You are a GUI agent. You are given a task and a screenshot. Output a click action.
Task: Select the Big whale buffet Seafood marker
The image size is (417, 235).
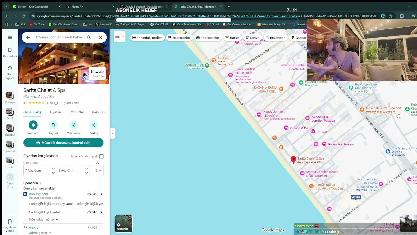pos(362,110)
